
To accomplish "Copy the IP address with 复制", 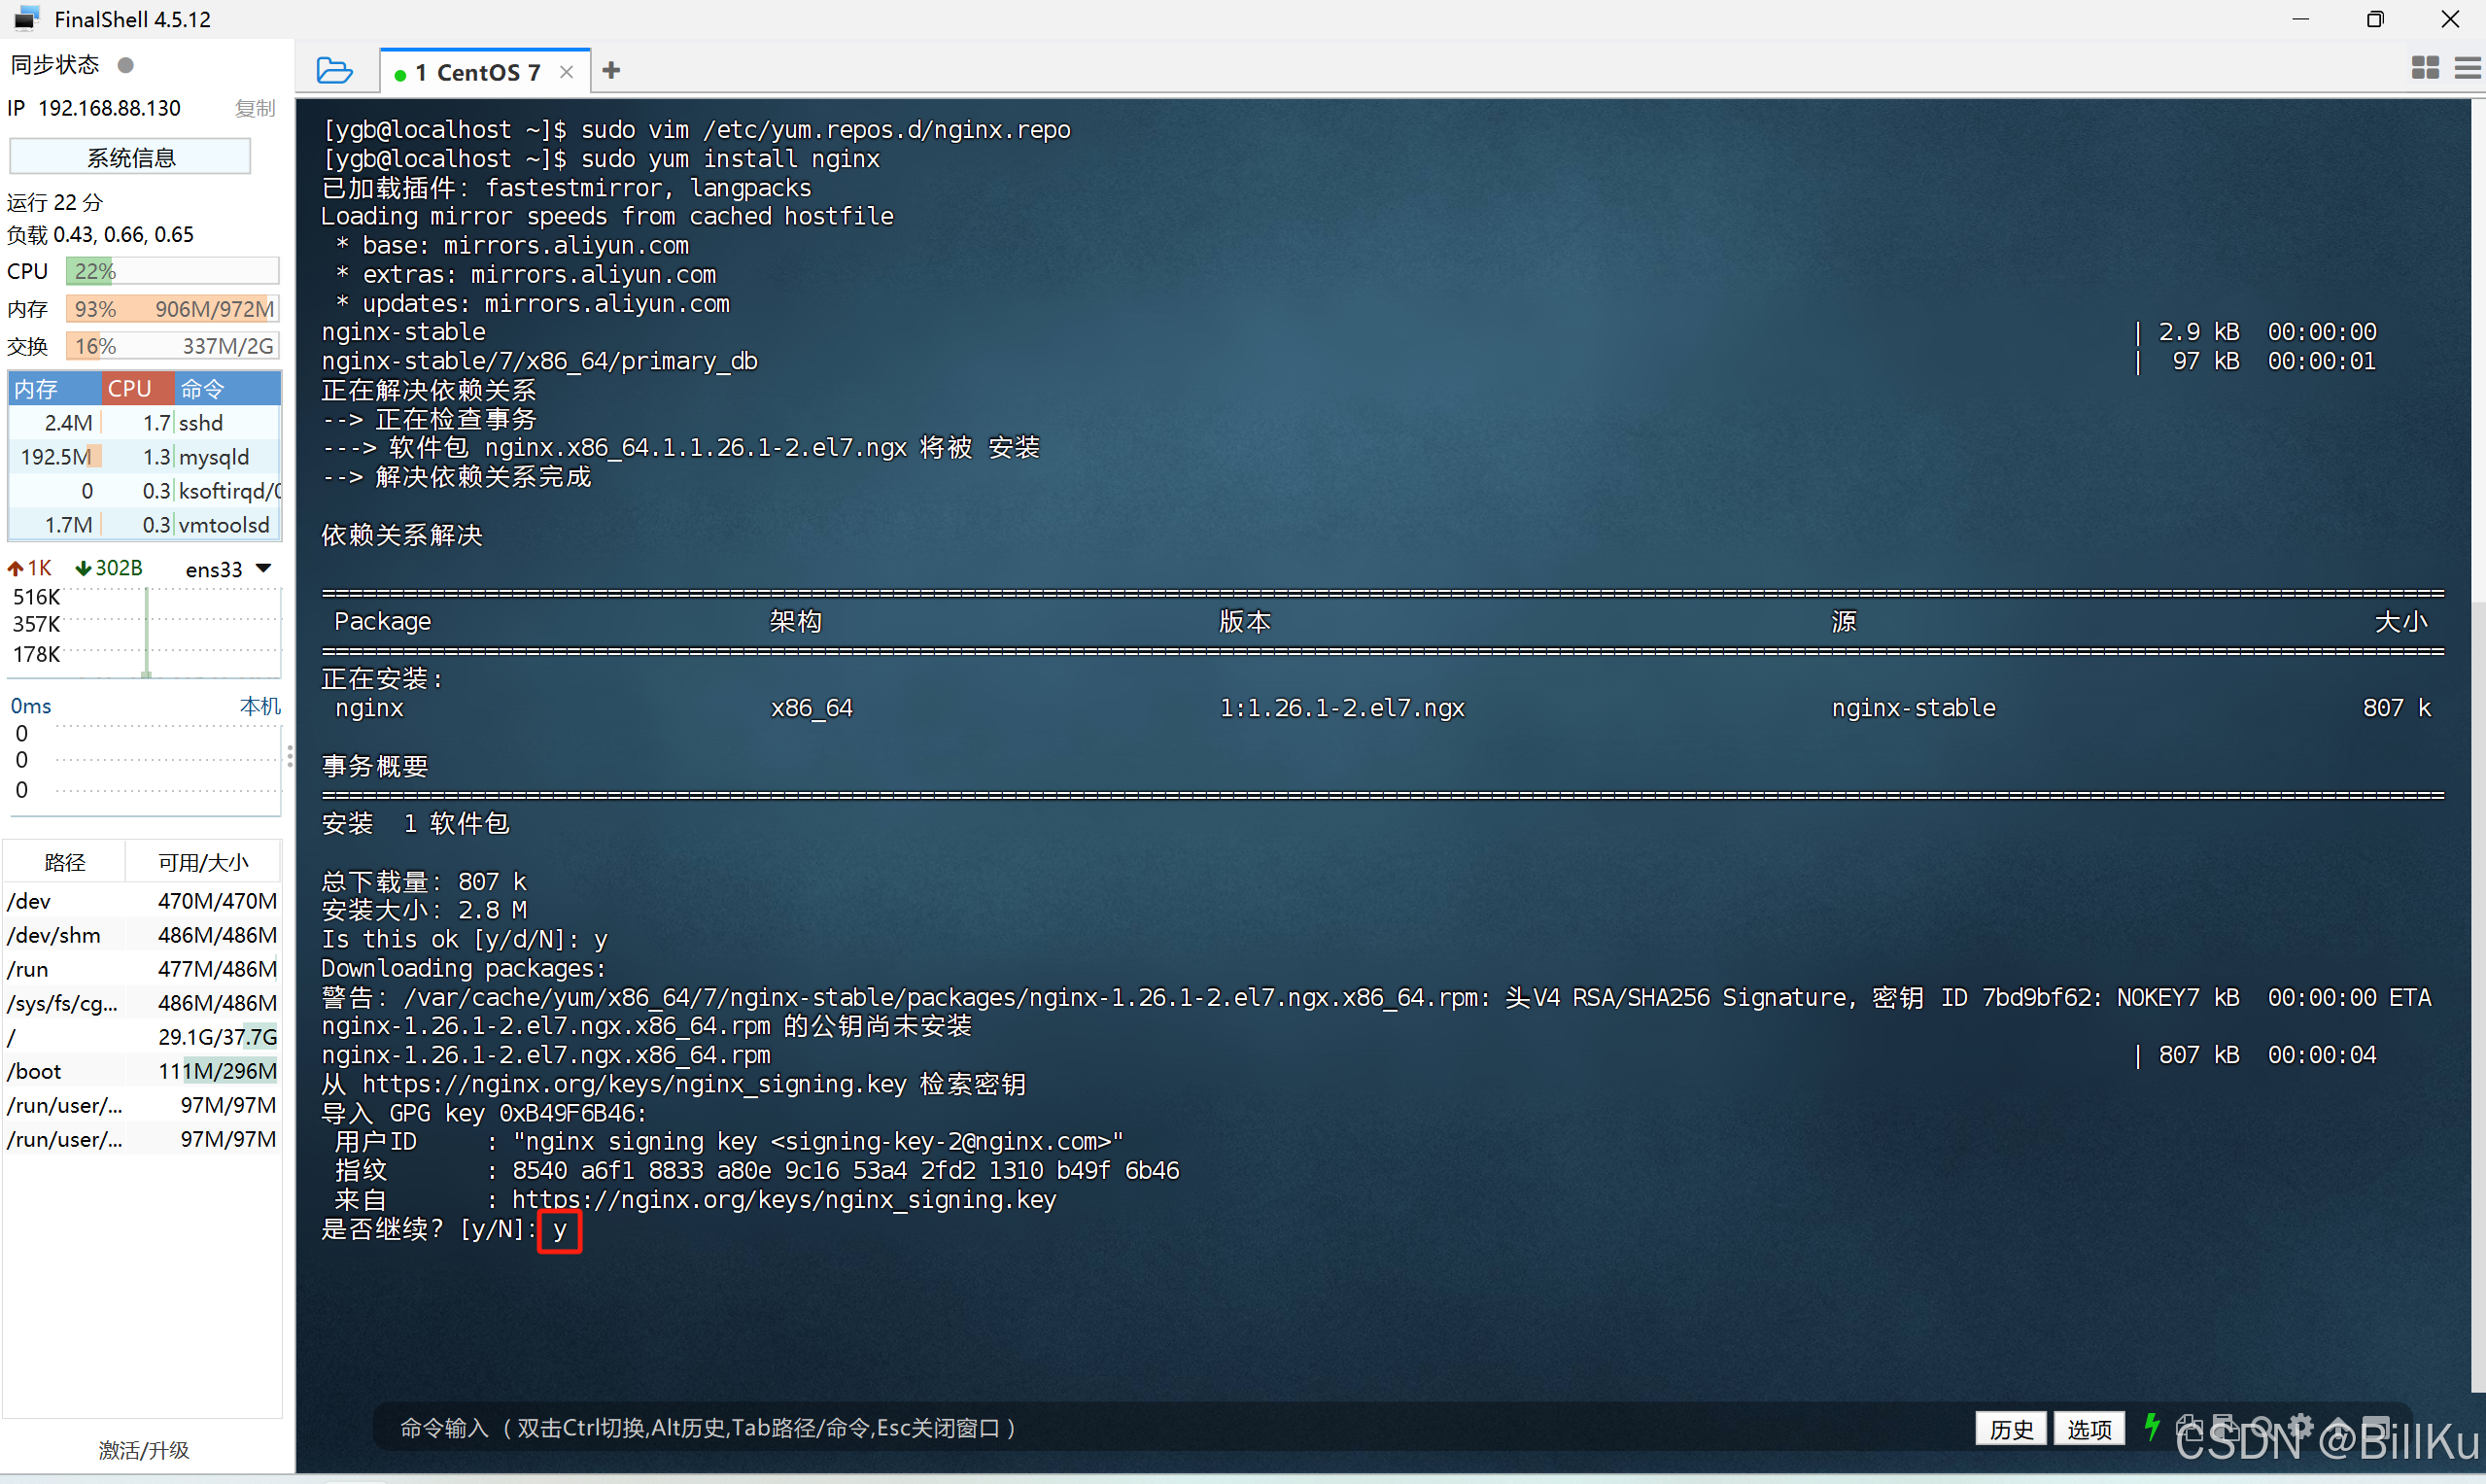I will pos(255,108).
